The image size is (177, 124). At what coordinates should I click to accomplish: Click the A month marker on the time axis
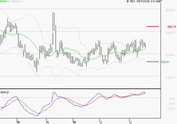48,122
